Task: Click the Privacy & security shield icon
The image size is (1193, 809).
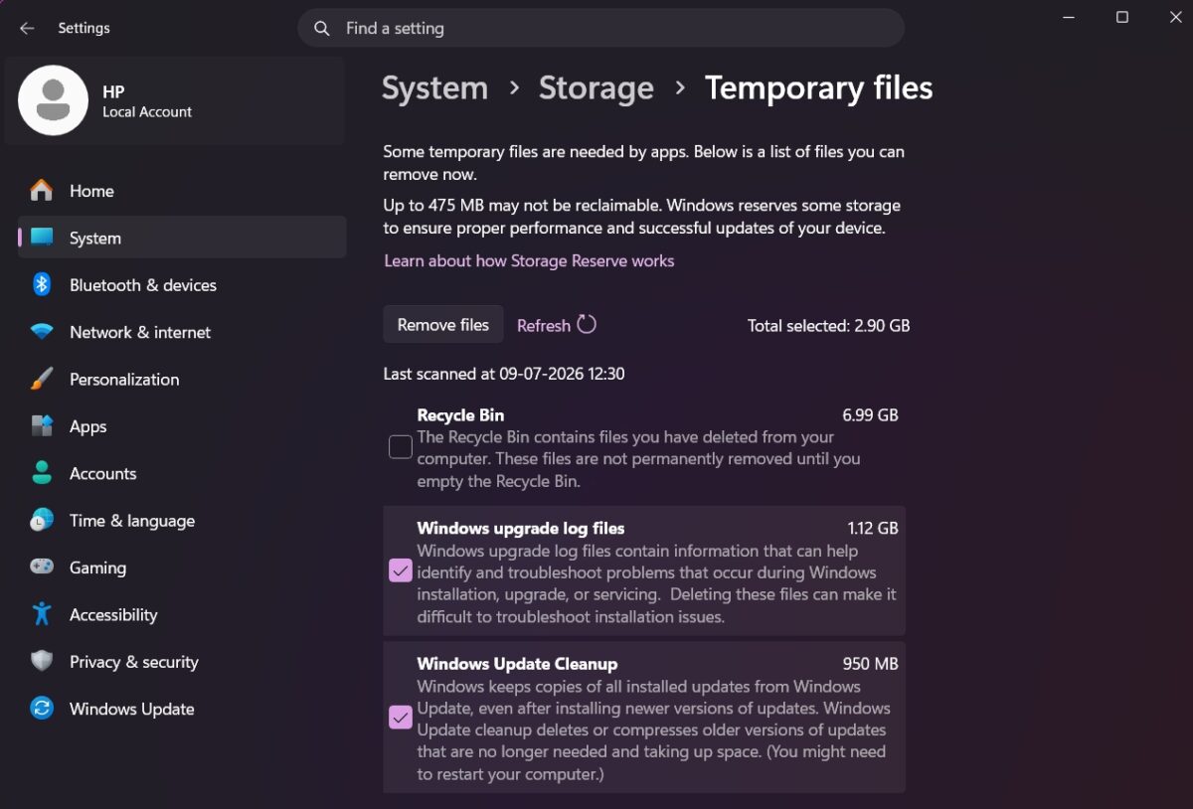Action: pos(42,662)
